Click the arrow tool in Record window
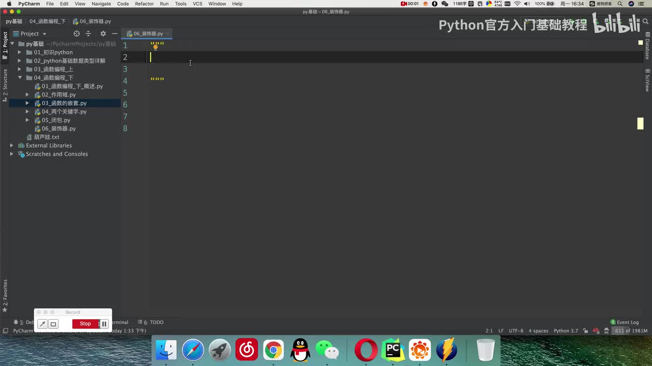This screenshot has width=652, height=366. [x=43, y=324]
